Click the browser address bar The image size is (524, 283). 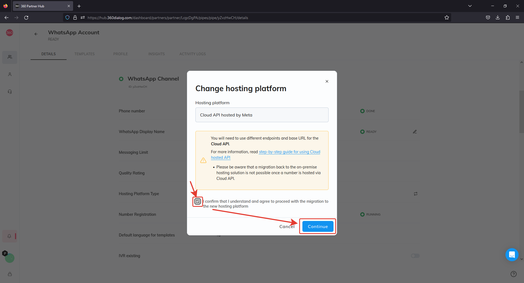pyautogui.click(x=246, y=18)
